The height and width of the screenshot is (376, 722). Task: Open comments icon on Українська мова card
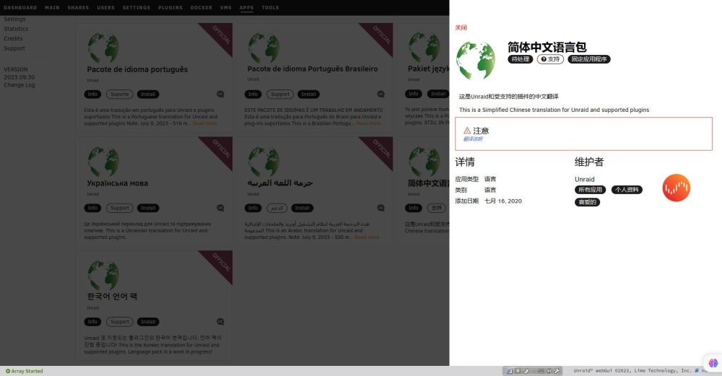(220, 208)
